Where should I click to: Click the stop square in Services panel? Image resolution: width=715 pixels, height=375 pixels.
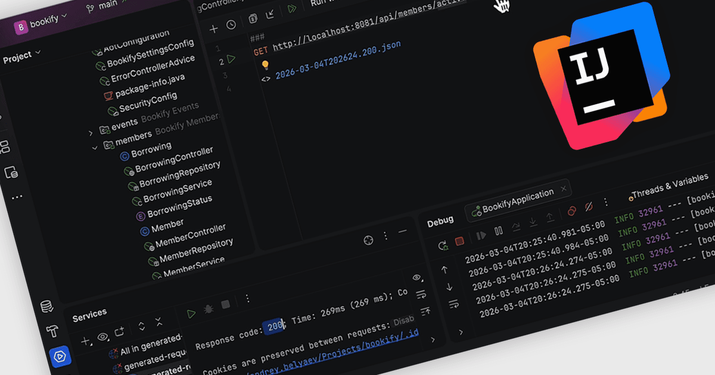[225, 304]
